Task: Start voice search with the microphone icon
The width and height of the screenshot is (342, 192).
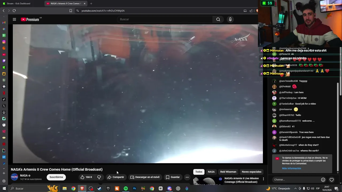Action: (230, 19)
